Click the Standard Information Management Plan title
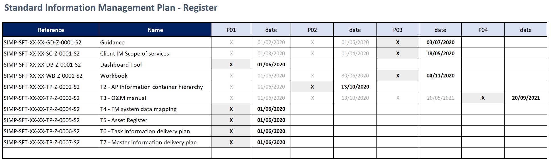Viewport: 551px width, 162px height. 111,8
